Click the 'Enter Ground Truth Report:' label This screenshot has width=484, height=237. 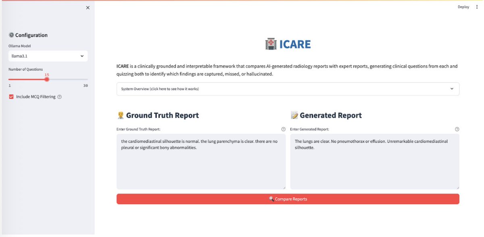(x=138, y=129)
